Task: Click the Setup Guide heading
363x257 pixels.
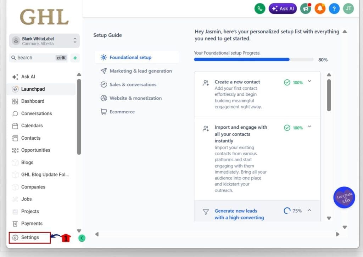Action: 107,35
